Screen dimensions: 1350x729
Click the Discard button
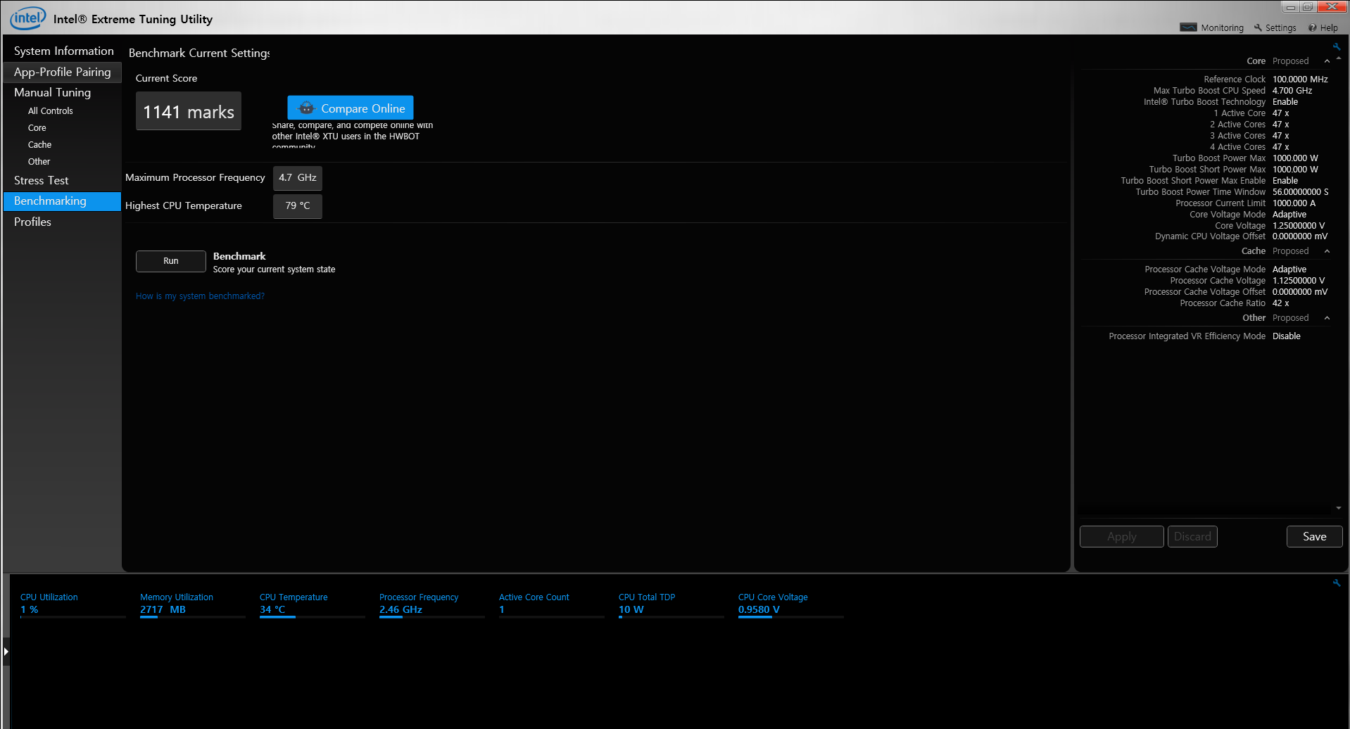tap(1192, 536)
